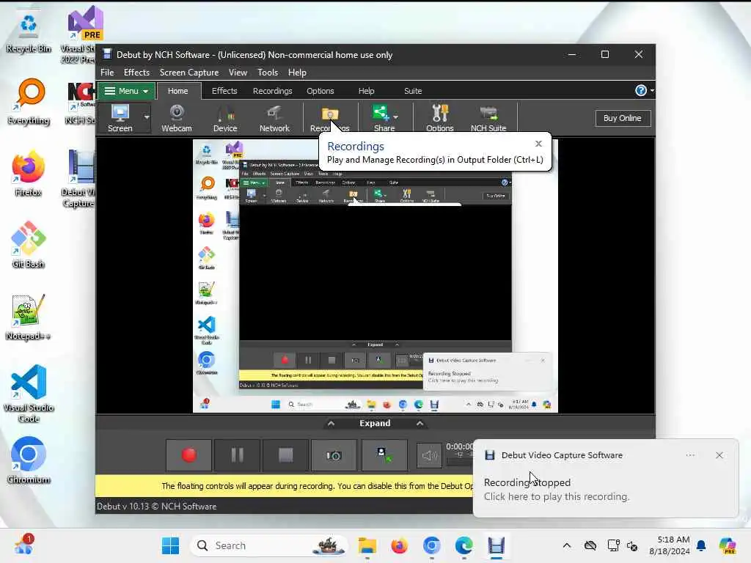The width and height of the screenshot is (751, 563).
Task: Take a snapshot with the camera button
Action: pyautogui.click(x=334, y=455)
